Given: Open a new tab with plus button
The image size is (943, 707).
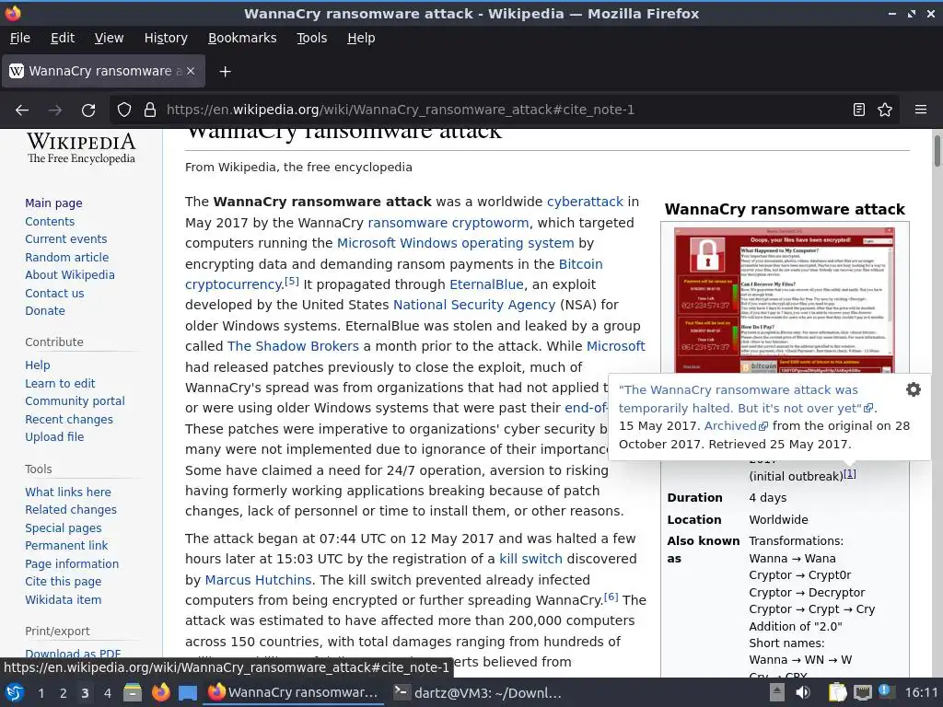Looking at the screenshot, I should tap(225, 72).
